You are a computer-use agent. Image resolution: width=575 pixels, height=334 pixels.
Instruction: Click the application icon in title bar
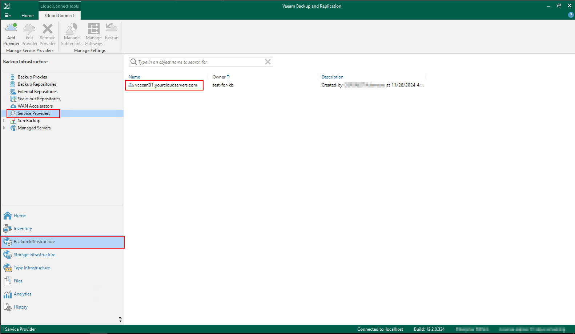(x=7, y=6)
